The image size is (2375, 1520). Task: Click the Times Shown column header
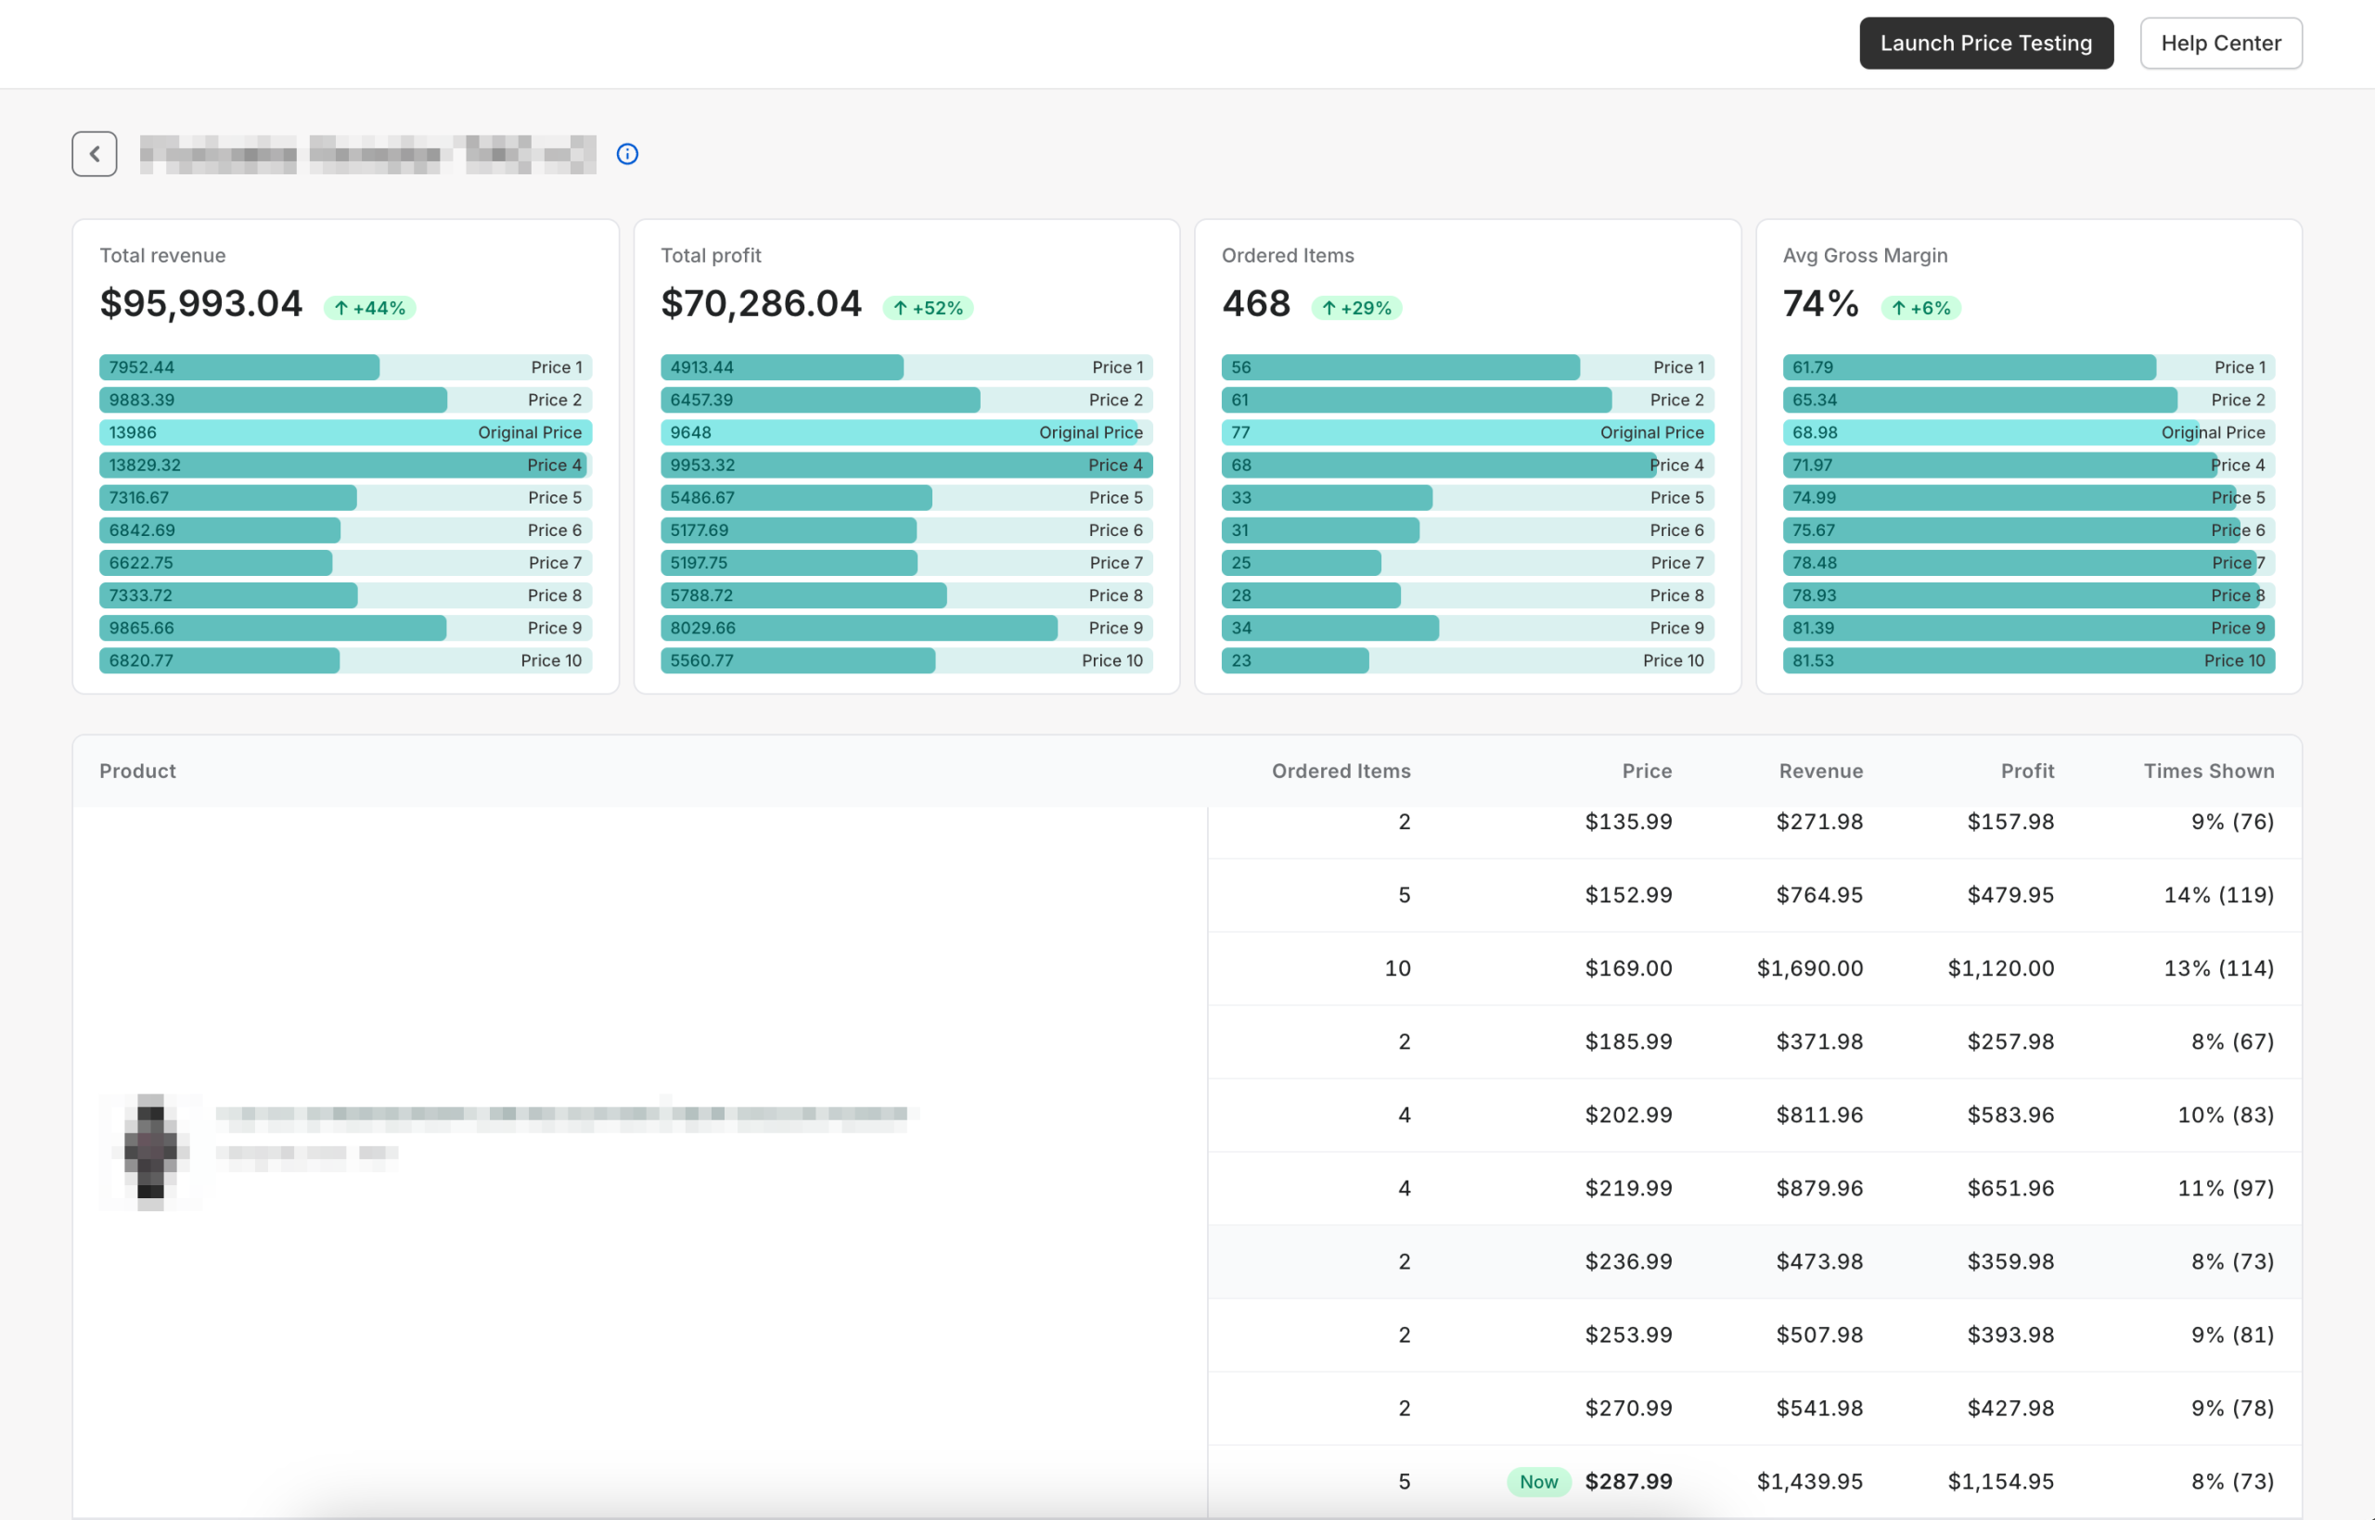click(2209, 771)
